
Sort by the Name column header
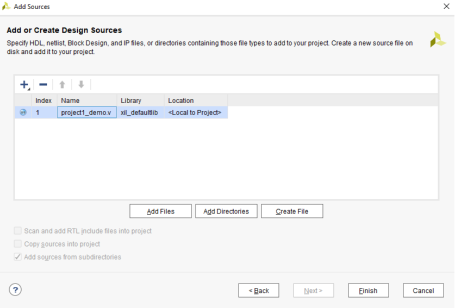tap(86, 100)
